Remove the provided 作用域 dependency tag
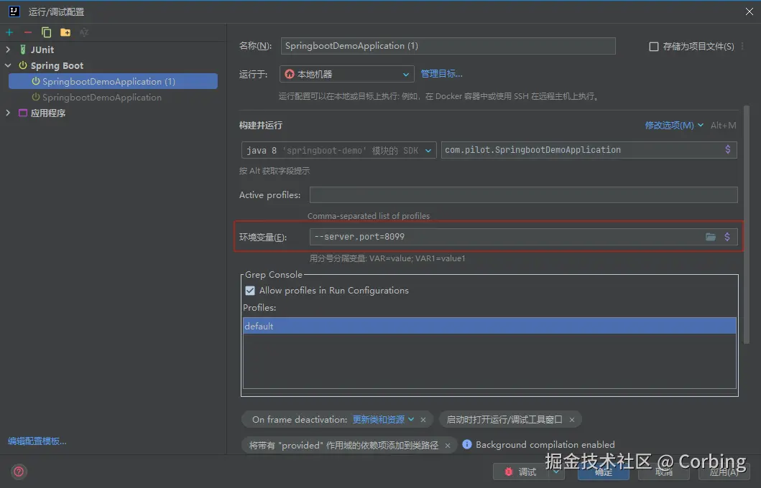Image resolution: width=761 pixels, height=488 pixels. tap(448, 446)
